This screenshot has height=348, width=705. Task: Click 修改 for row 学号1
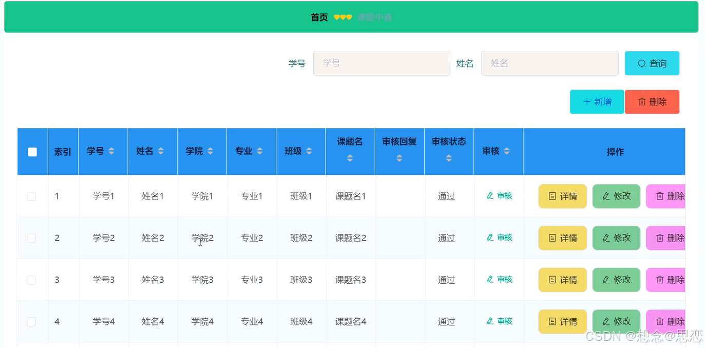[616, 196]
